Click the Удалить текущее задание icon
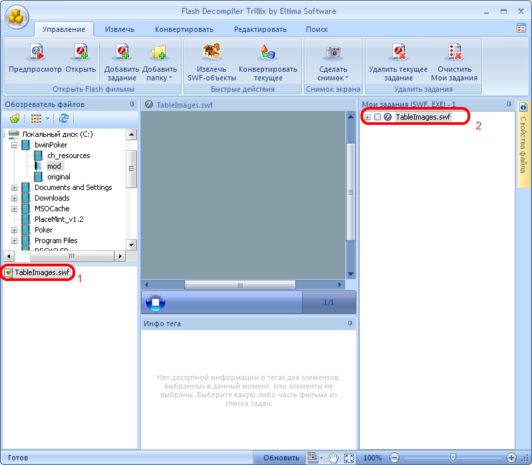 (398, 52)
